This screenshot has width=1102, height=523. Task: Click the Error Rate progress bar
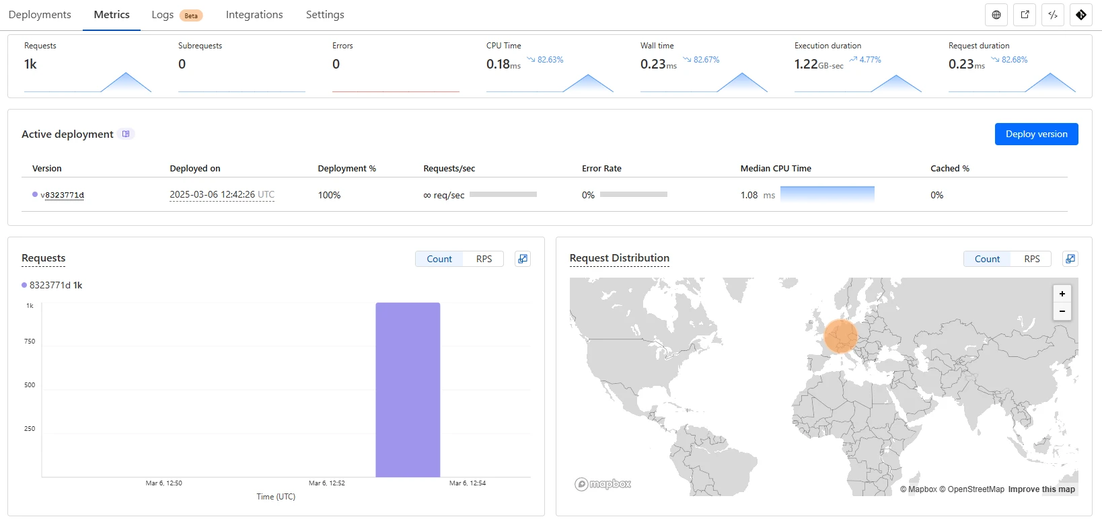pyautogui.click(x=634, y=194)
